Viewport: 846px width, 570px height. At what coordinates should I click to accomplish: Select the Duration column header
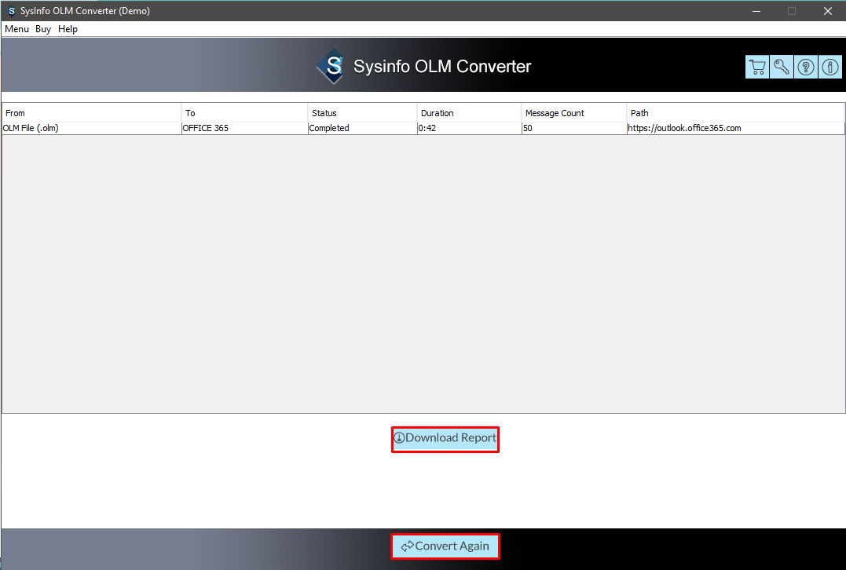(469, 113)
